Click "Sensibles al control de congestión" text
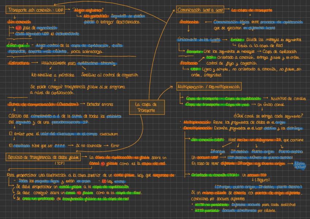The height and width of the screenshot is (219, 310). [x=110, y=75]
